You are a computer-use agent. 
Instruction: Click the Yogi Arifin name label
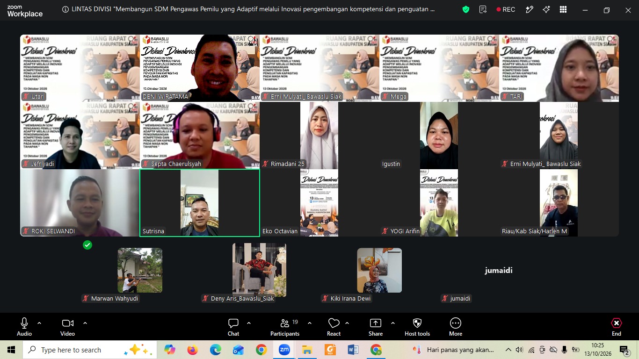click(401, 231)
